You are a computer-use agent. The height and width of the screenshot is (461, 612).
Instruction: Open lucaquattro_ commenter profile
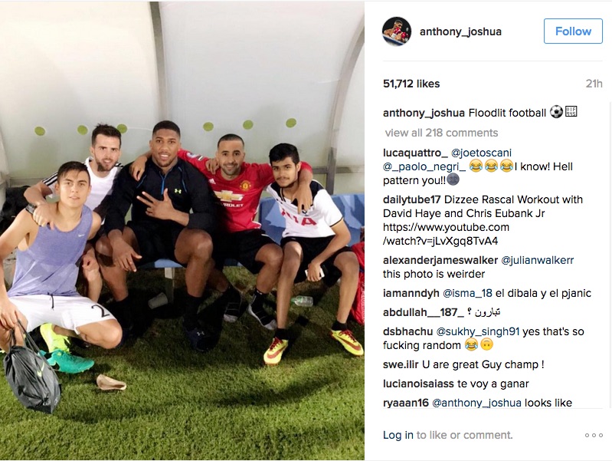pyautogui.click(x=415, y=153)
